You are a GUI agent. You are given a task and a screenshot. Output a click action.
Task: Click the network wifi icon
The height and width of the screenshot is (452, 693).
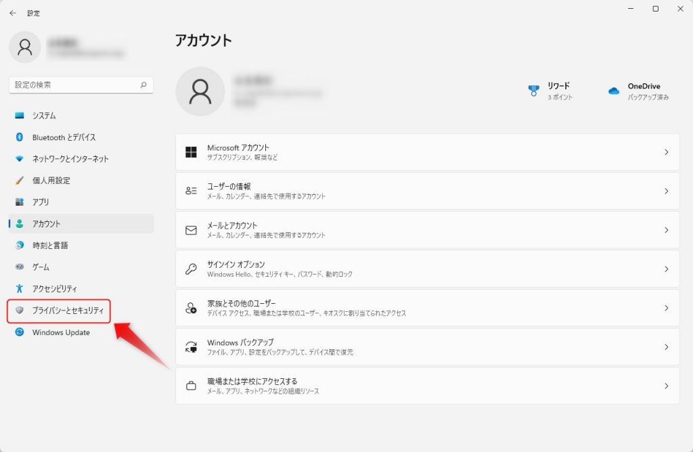(20, 158)
